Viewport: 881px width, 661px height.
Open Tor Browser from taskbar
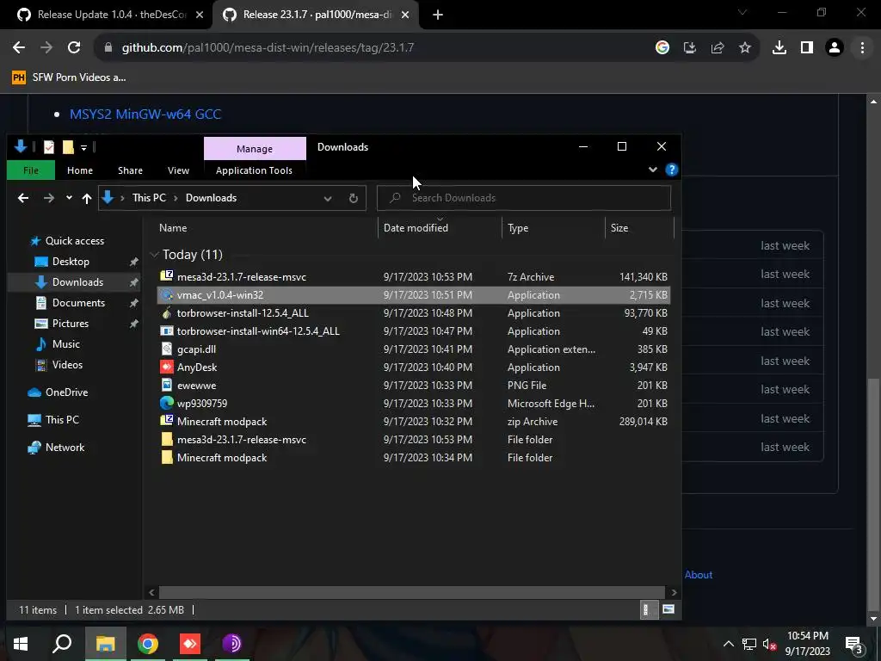[231, 644]
